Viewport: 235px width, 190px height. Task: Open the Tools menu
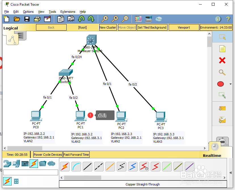52,12
